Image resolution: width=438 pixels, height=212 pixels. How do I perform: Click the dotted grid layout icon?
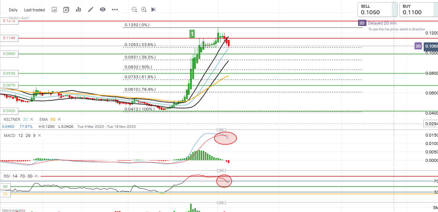pos(54,10)
